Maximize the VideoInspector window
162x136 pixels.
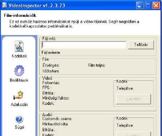(148, 5)
